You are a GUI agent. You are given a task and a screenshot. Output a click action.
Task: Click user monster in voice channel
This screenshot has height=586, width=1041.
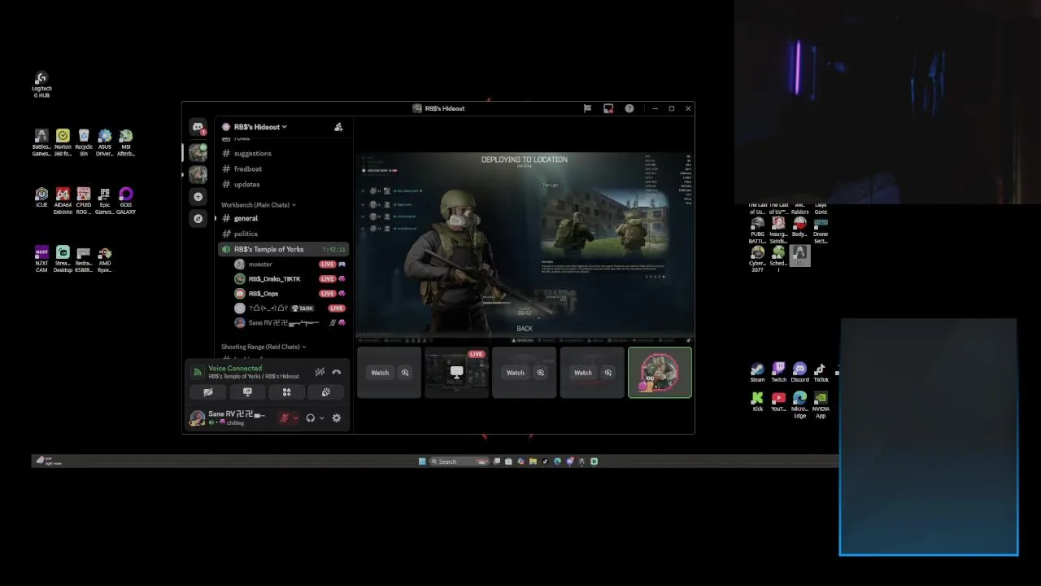tap(260, 264)
